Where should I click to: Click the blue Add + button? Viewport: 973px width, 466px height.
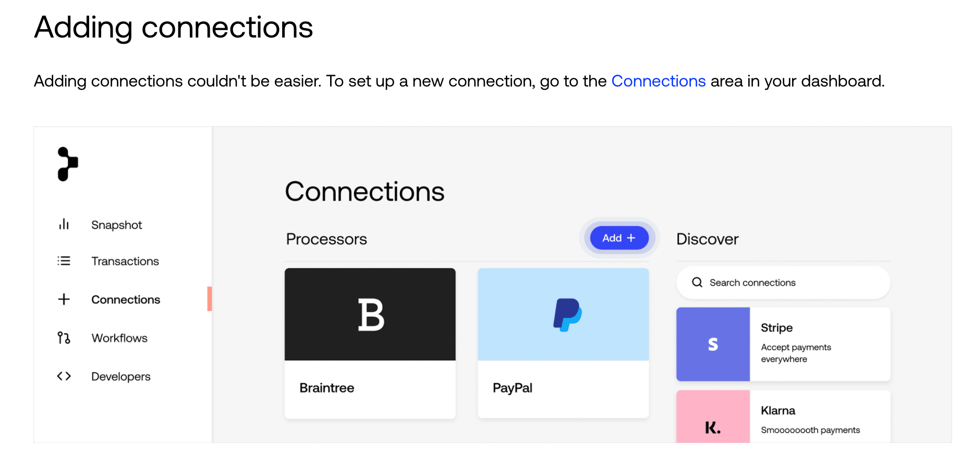pyautogui.click(x=619, y=238)
